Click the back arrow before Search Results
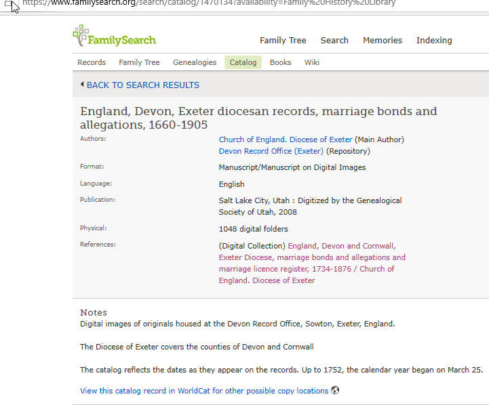 [x=82, y=84]
